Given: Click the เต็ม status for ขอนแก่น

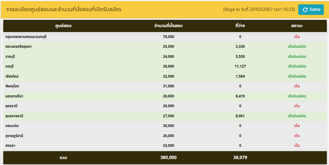Looking at the screenshot, I should click(x=297, y=126).
